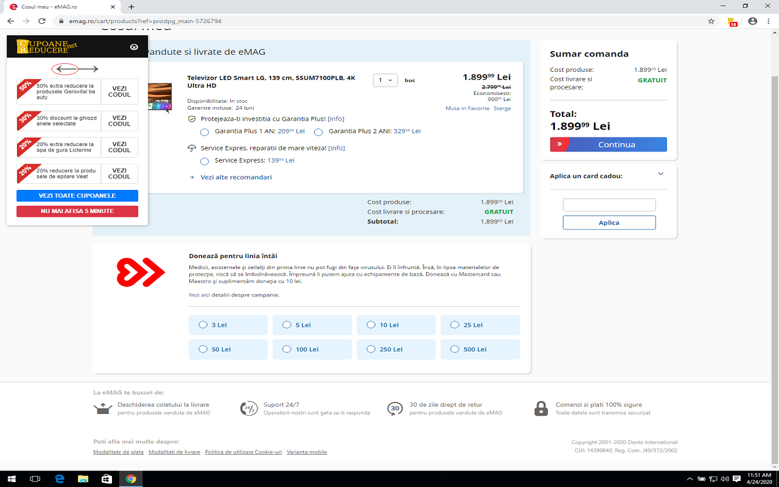
Task: Close the Cupoane Reducere popup
Action: pos(134,47)
